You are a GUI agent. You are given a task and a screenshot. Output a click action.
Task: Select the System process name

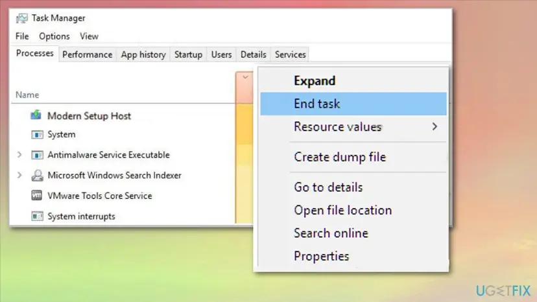[62, 135]
